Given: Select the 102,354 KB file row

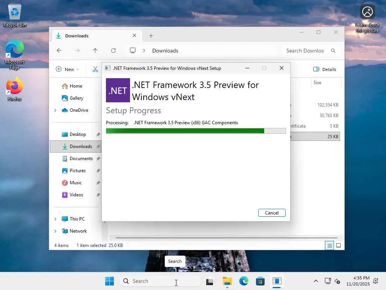Looking at the screenshot, I should [x=316, y=105].
